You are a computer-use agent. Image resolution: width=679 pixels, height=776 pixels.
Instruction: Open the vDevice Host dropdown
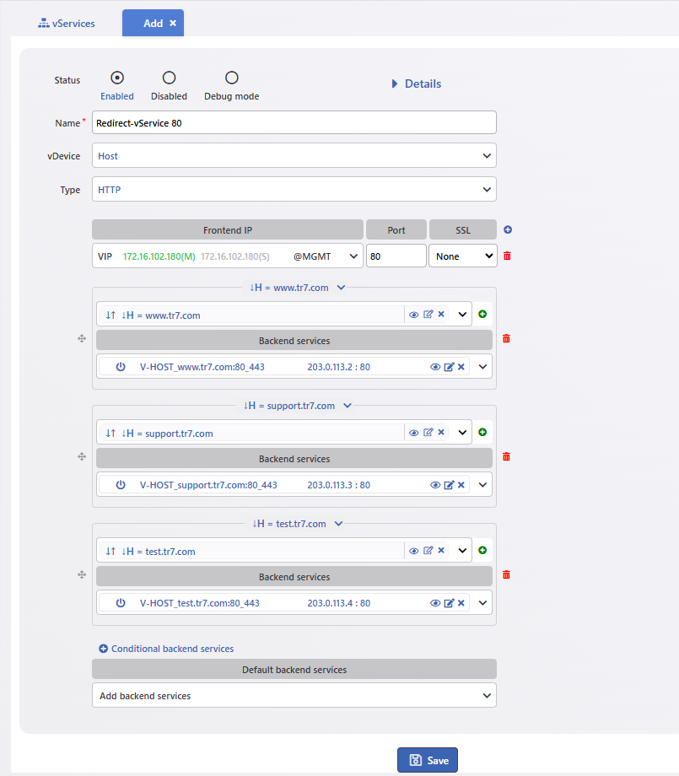[294, 156]
